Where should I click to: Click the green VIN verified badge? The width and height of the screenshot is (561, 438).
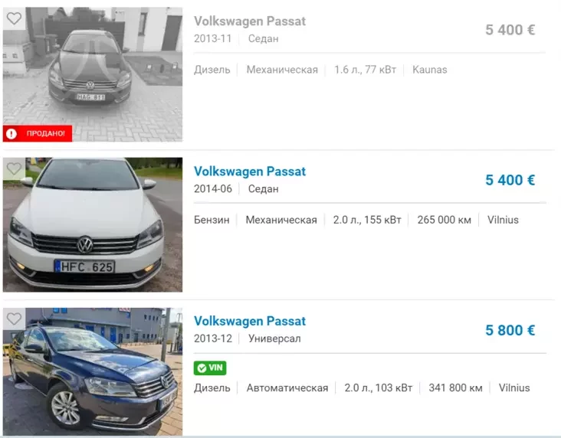[x=210, y=368]
